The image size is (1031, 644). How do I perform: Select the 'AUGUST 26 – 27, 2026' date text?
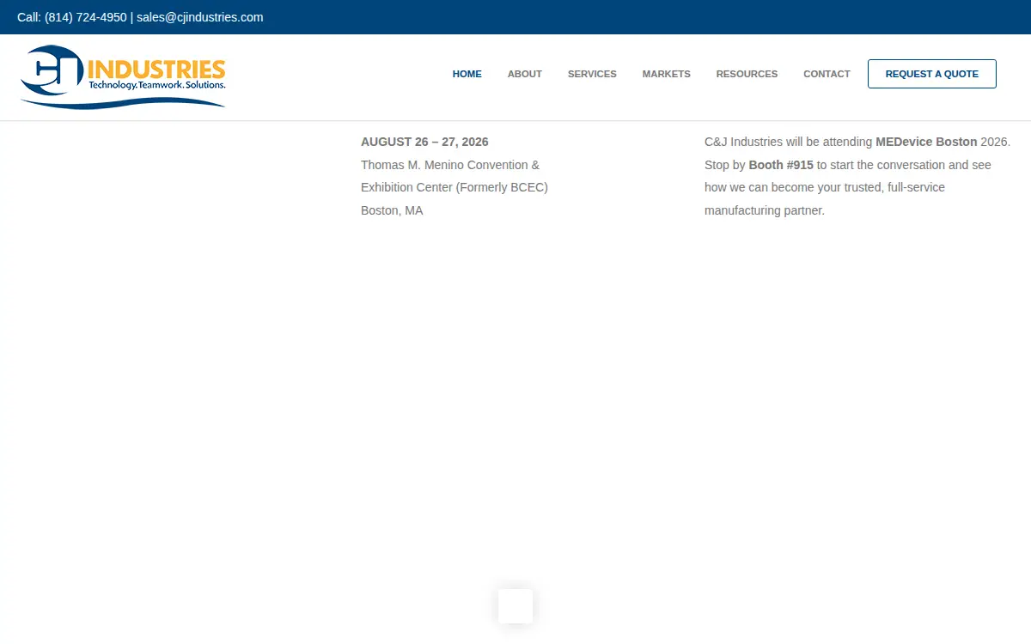tap(424, 142)
